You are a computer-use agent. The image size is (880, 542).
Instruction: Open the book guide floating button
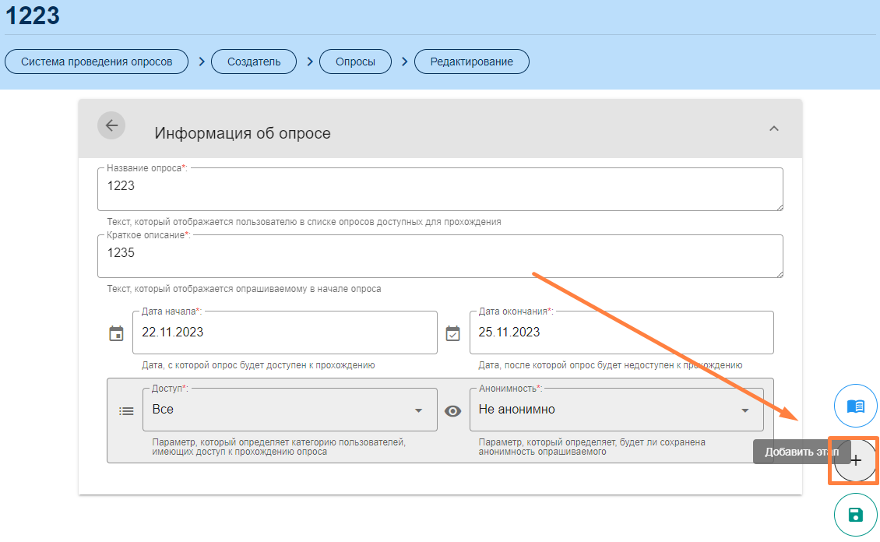coord(855,406)
